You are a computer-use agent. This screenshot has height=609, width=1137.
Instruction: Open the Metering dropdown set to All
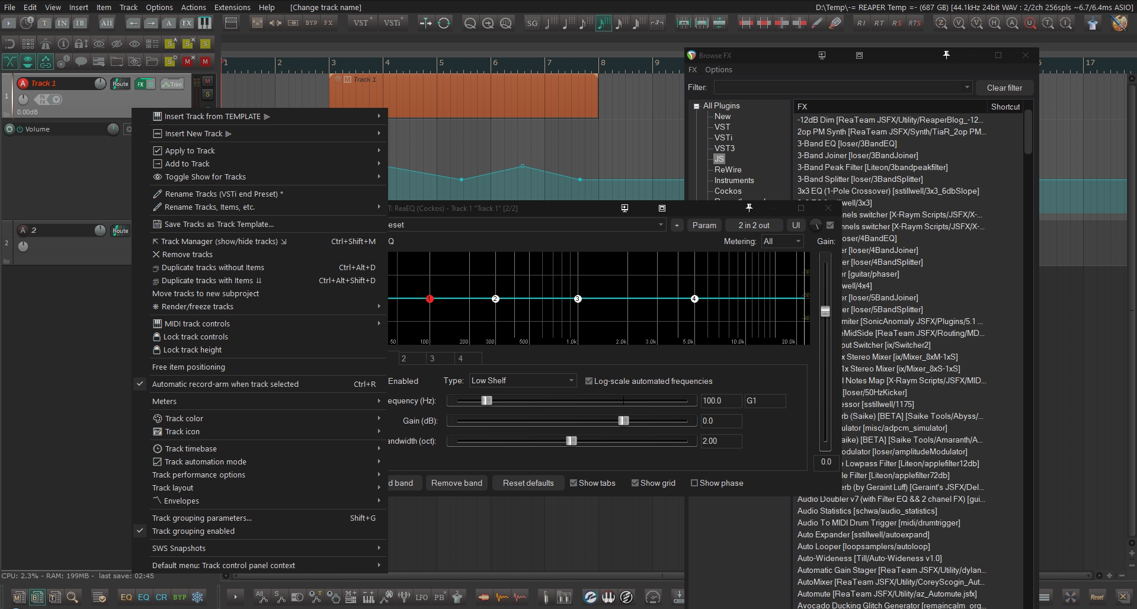pyautogui.click(x=782, y=241)
